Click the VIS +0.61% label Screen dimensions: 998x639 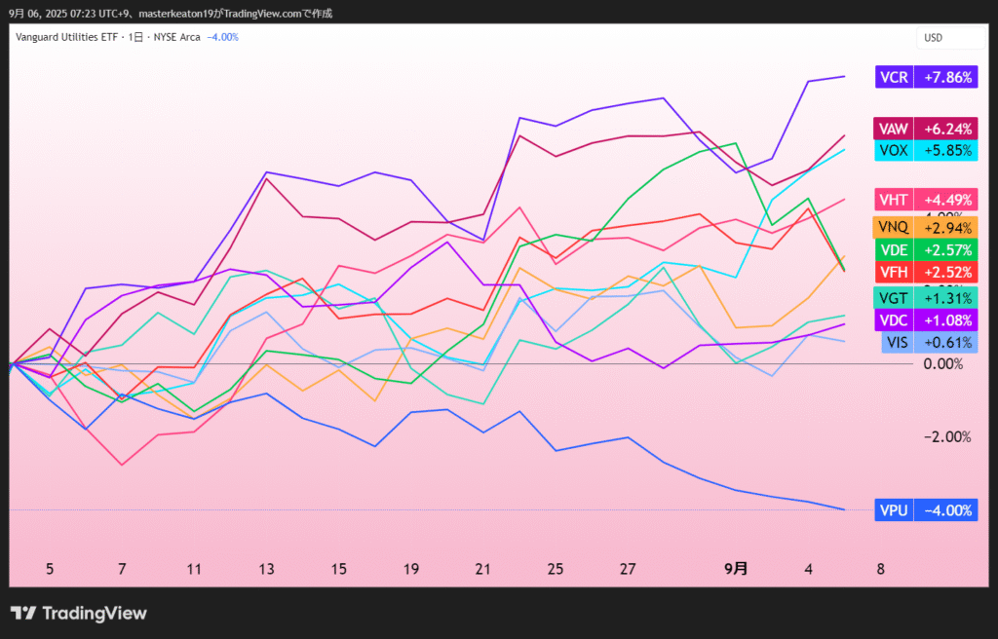[929, 342]
